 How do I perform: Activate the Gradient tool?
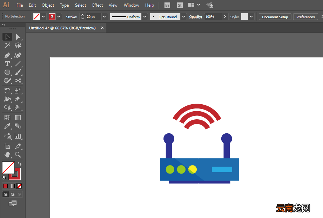(18, 118)
